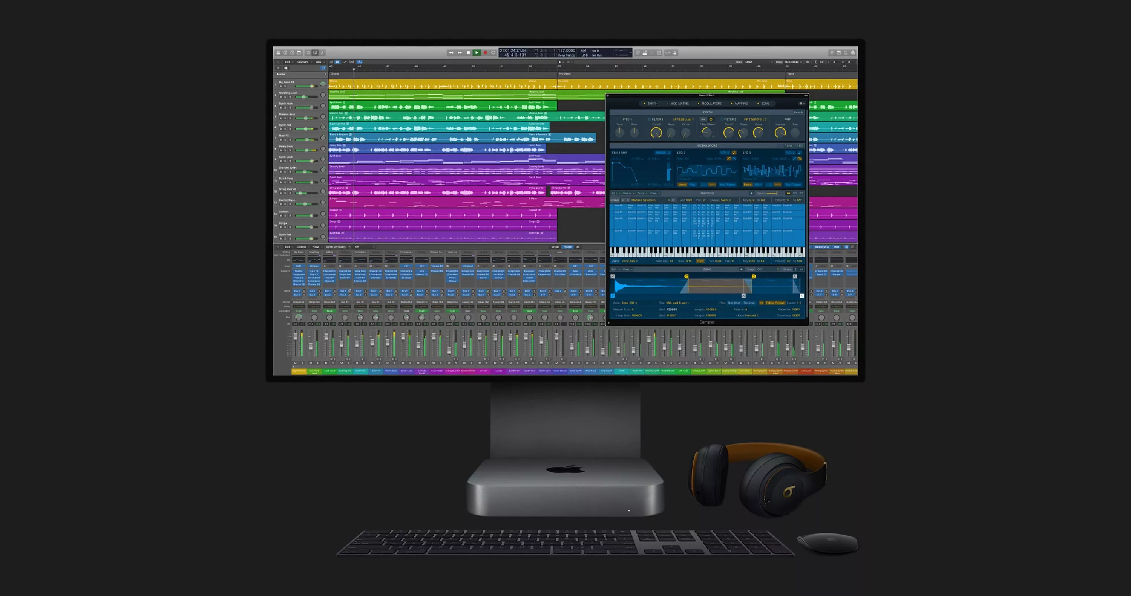Toggle Key Trigger on LFO 3
The height and width of the screenshot is (596, 1131).
coord(793,185)
